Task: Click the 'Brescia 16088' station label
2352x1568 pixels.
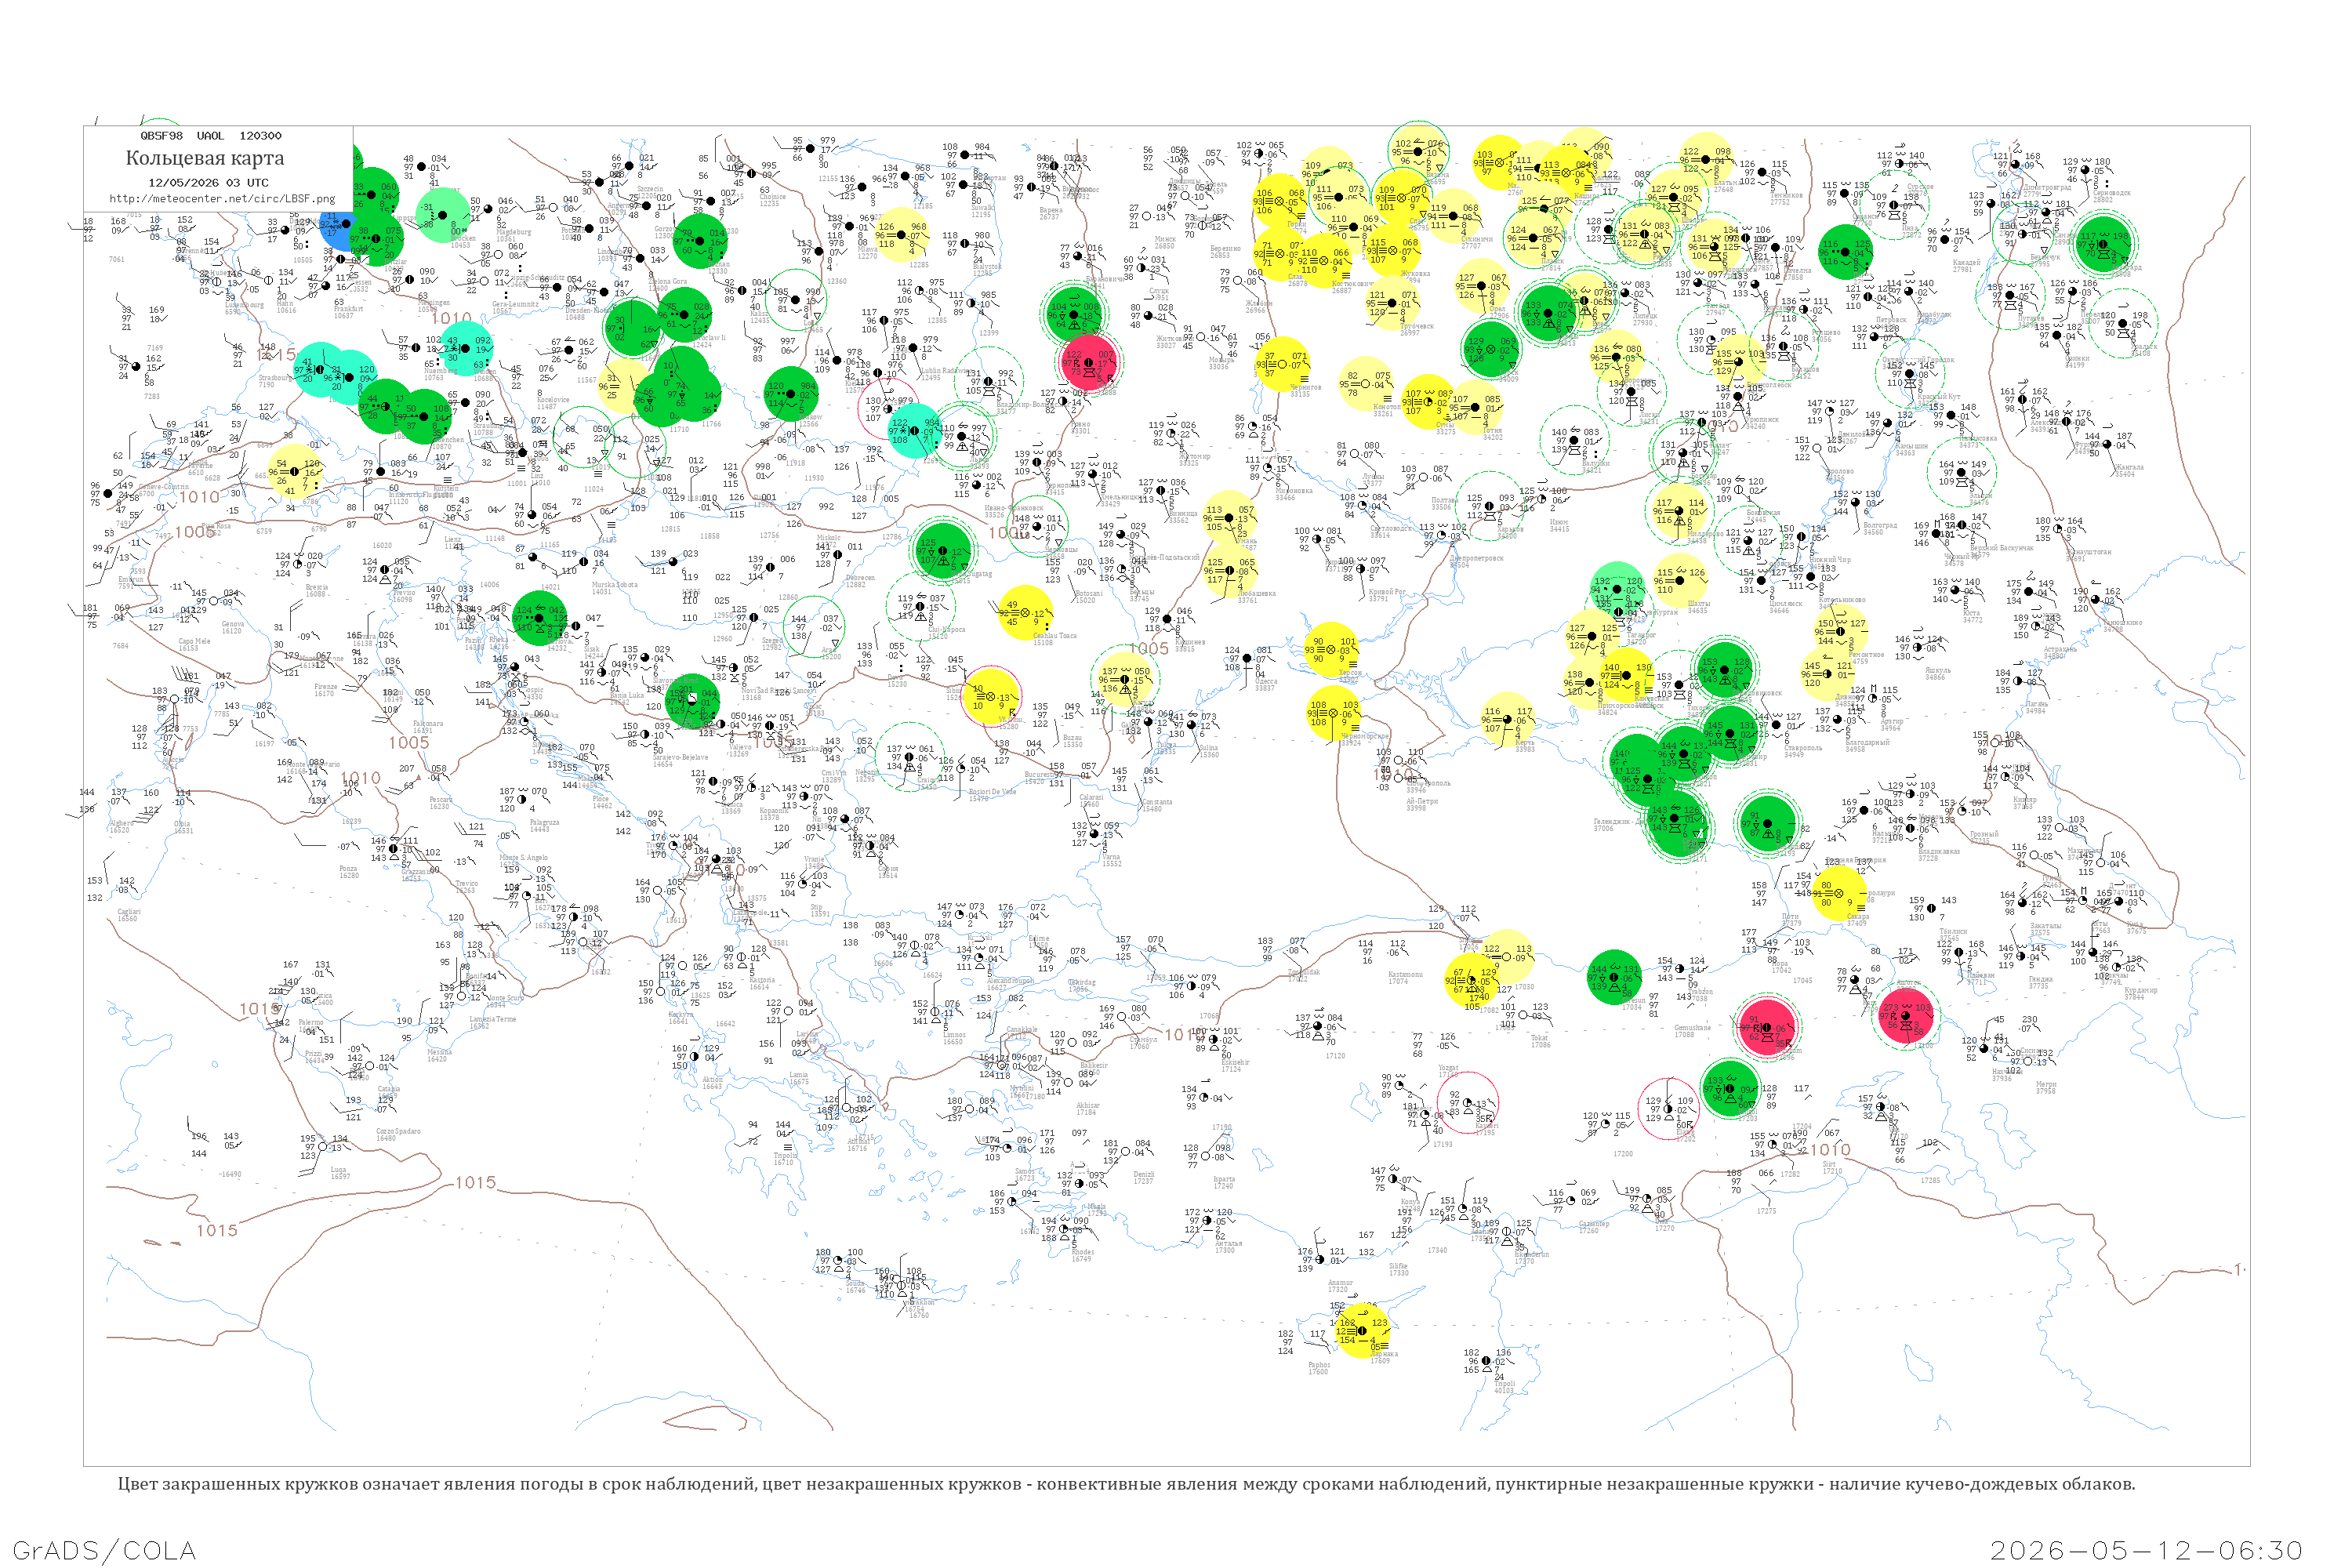Action: pos(317,590)
